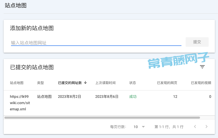The image size is (218, 138).
Task: Go to next page chevron
Action: 207,127
